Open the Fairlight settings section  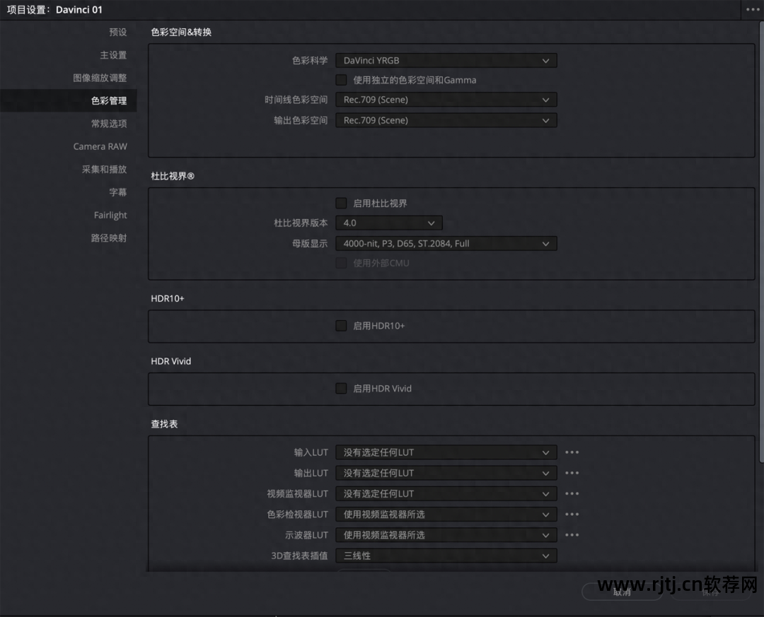[110, 215]
